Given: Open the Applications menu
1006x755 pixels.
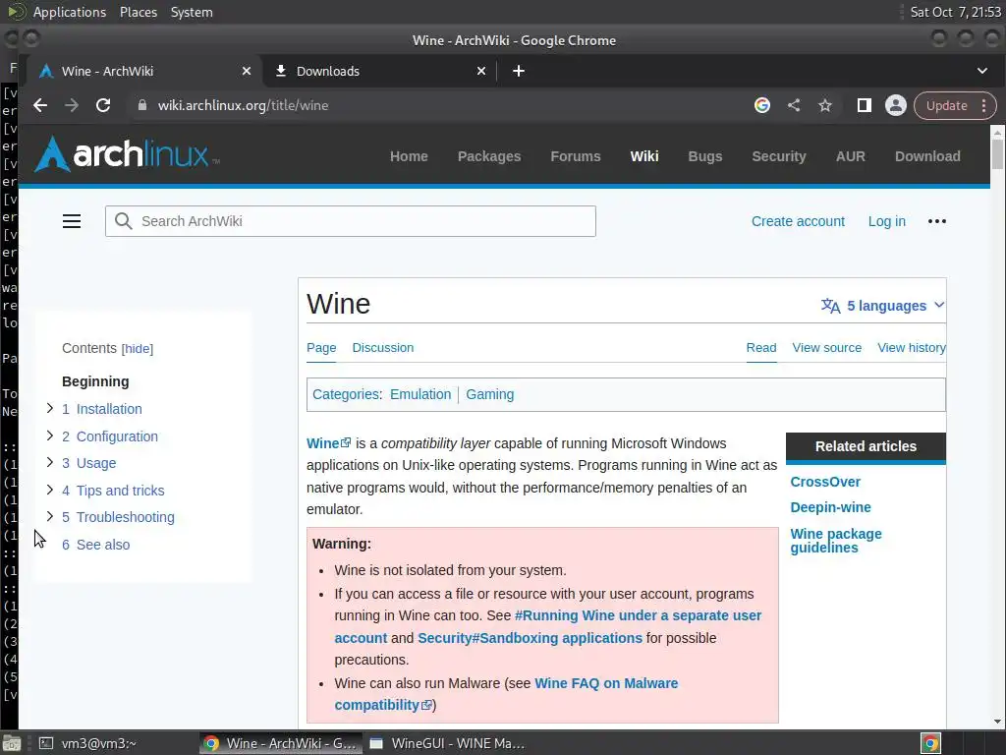Looking at the screenshot, I should [70, 12].
